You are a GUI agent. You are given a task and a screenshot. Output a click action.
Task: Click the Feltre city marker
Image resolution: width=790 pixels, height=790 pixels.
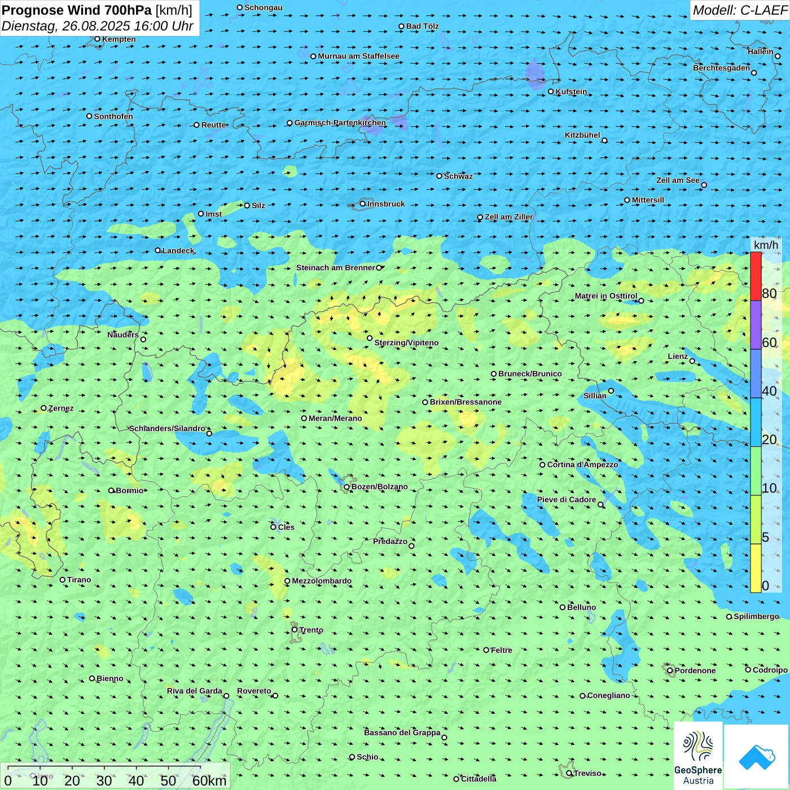pos(486,650)
